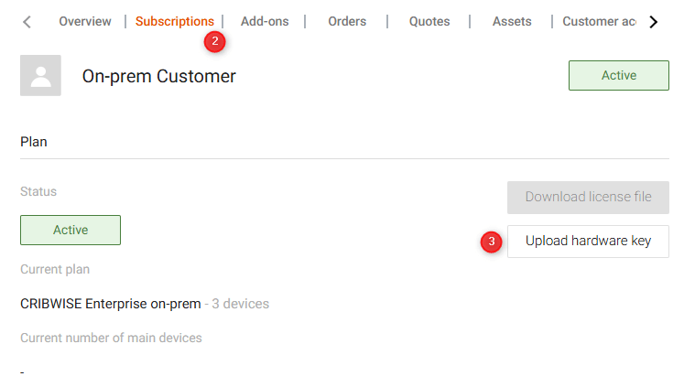The height and width of the screenshot is (387, 684).
Task: Click the customer avatar placeholder icon
Action: [40, 76]
